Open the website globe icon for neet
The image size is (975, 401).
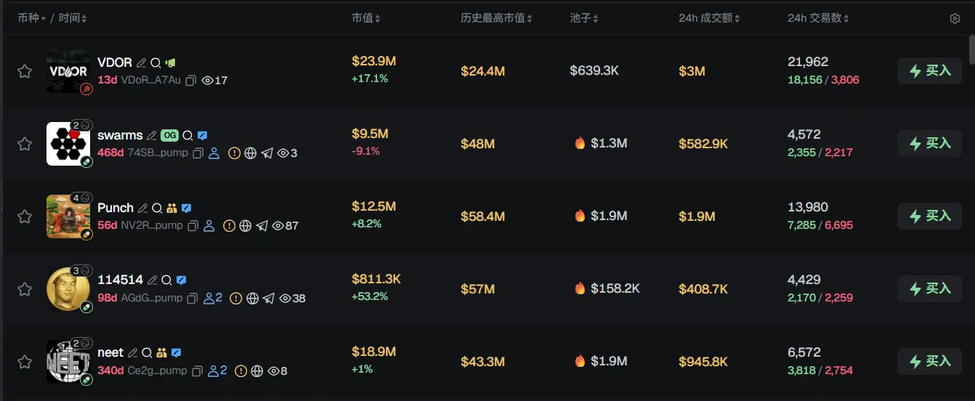pyautogui.click(x=256, y=371)
